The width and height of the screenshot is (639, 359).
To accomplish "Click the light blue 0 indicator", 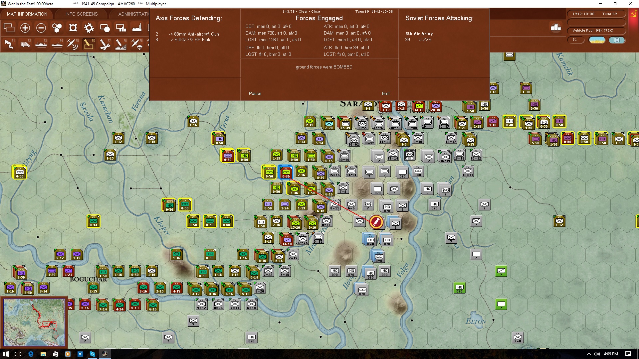I will click(617, 40).
